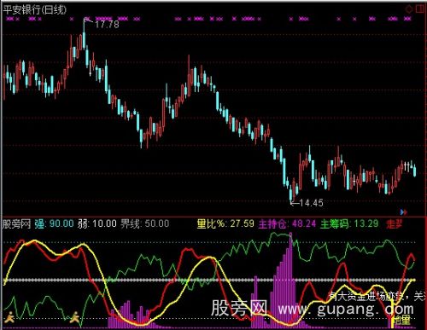Click the second running-man signal icon
The height and width of the screenshot is (330, 427).
[74, 317]
